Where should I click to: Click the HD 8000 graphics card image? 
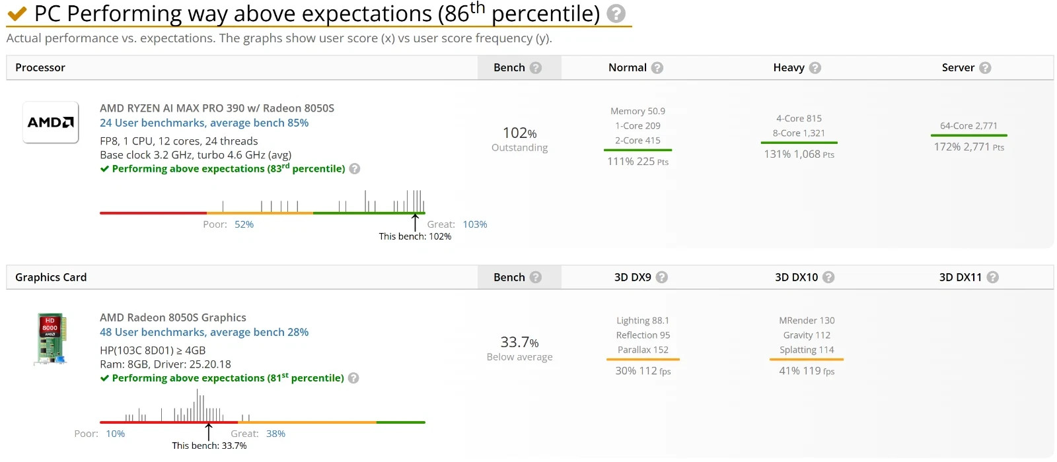click(50, 339)
